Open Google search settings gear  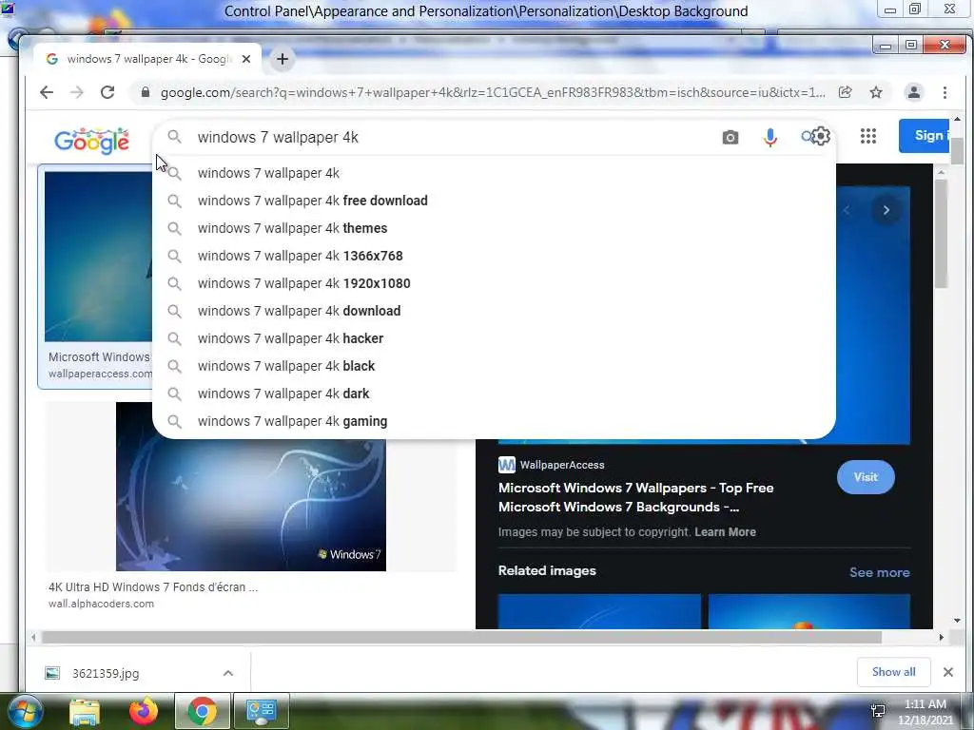tap(821, 136)
